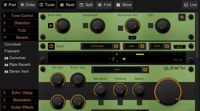
Task: Collapse the Reverb category
Action: point(19,37)
